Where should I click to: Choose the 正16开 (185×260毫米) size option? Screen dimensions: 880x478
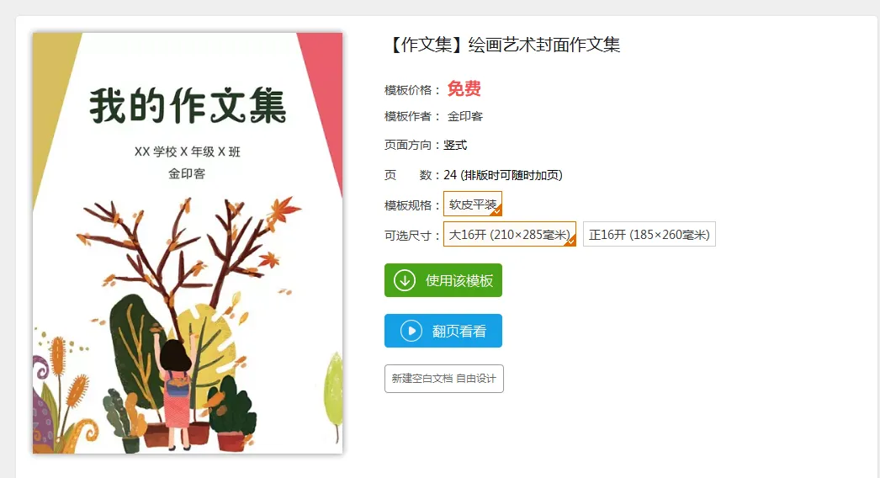[649, 234]
